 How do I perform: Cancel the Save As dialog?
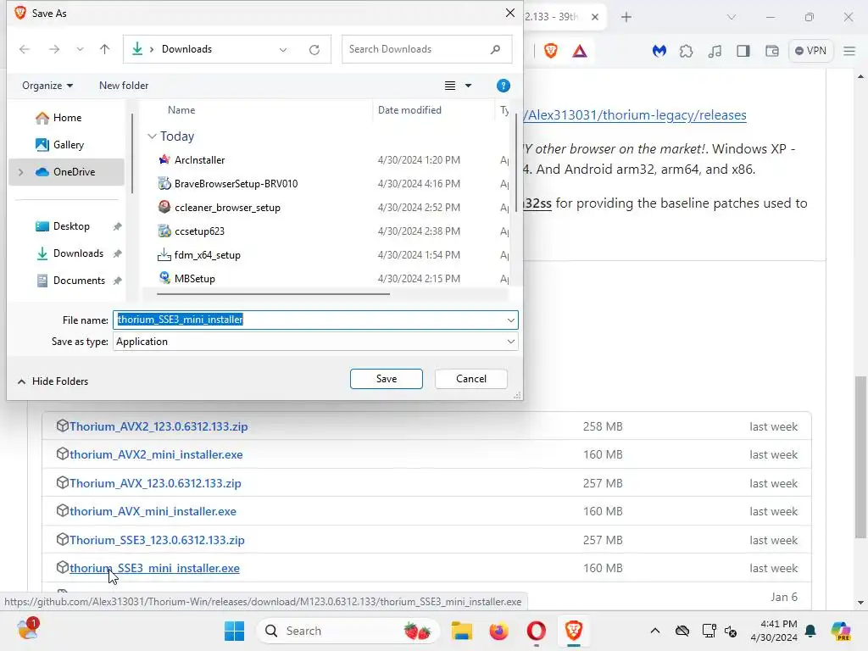coord(471,379)
